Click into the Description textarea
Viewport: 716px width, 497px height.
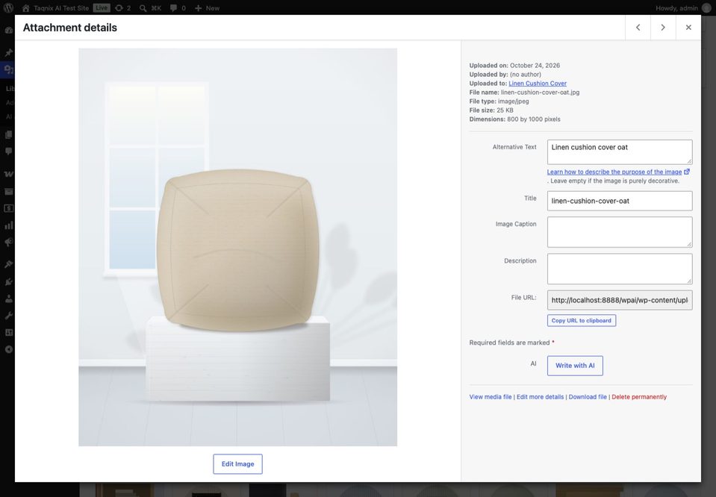click(x=620, y=269)
